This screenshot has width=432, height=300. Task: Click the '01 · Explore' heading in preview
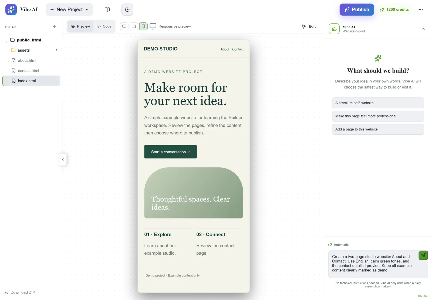coord(158,234)
